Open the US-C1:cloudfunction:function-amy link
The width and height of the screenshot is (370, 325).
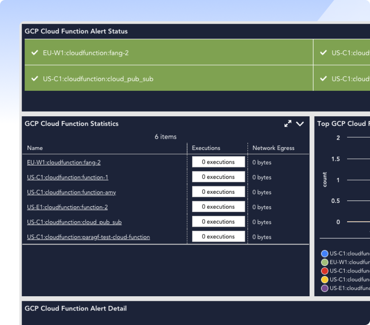click(x=72, y=192)
